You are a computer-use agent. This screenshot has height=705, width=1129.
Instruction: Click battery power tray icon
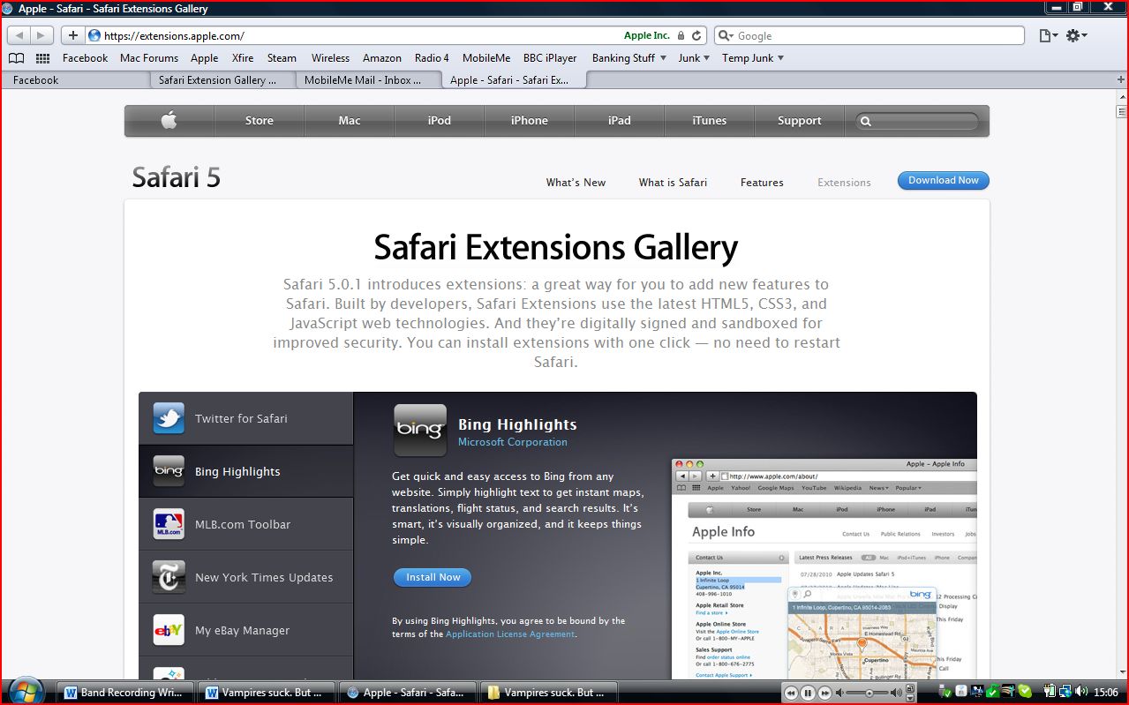(x=1050, y=693)
